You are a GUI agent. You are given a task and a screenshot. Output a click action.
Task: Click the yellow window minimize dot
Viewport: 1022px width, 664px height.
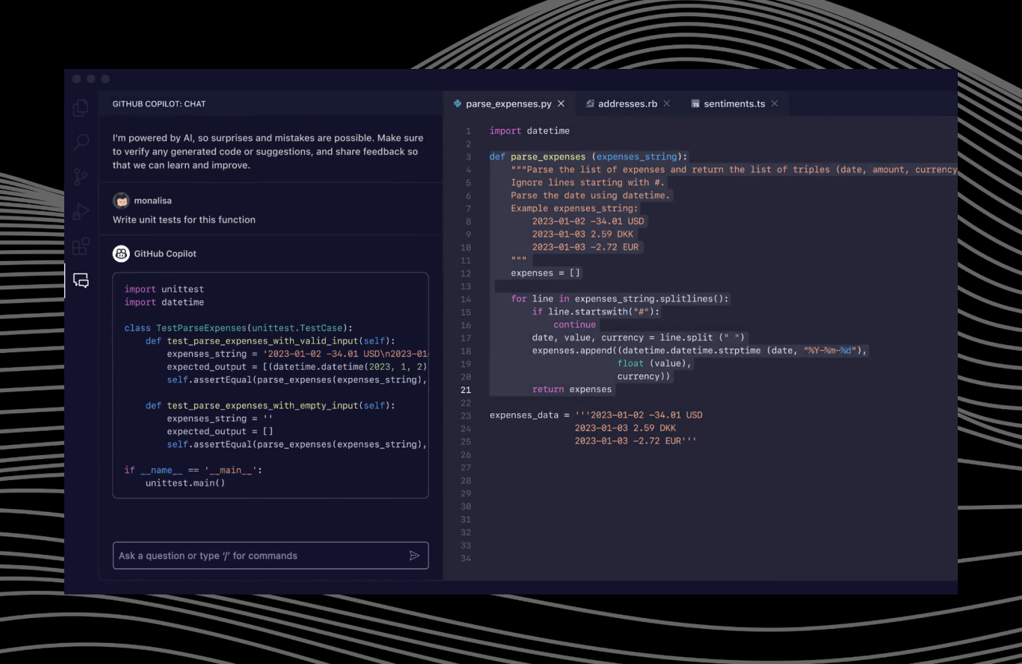pos(91,79)
